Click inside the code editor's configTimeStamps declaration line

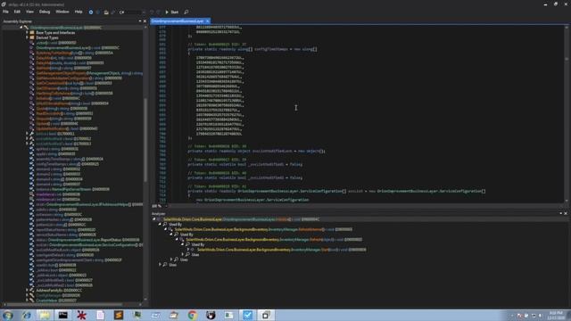pos(252,49)
